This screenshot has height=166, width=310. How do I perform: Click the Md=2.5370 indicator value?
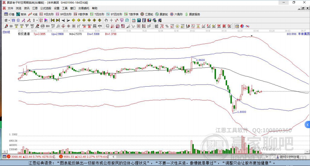point(75,34)
